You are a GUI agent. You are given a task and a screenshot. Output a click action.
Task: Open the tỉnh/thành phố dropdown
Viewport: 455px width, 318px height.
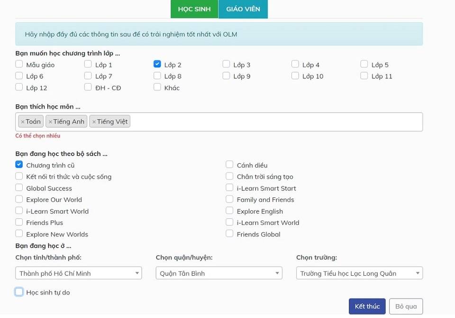(78, 273)
